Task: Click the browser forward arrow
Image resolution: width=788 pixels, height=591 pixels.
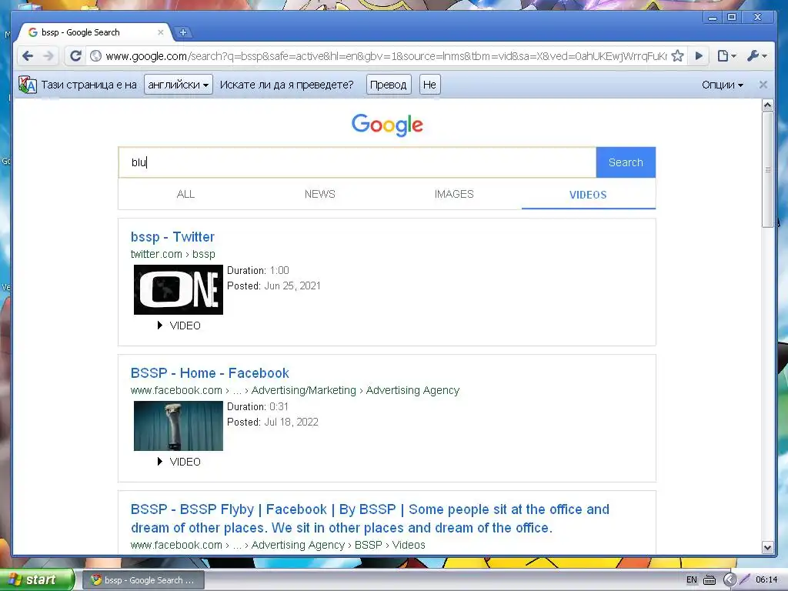Action: [48, 55]
